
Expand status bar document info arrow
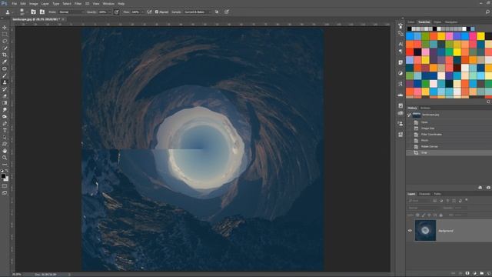[x=69, y=275]
